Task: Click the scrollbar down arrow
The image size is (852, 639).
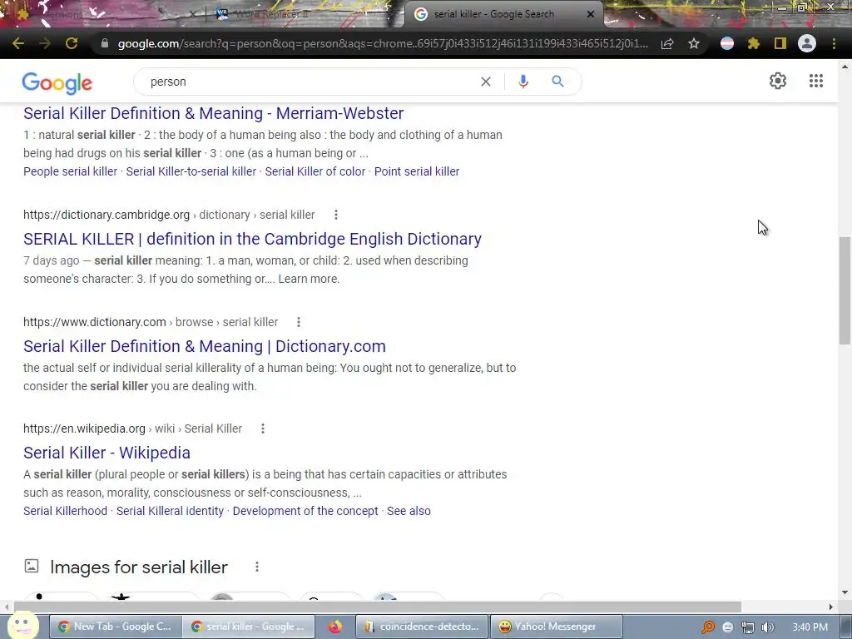Action: [x=845, y=592]
